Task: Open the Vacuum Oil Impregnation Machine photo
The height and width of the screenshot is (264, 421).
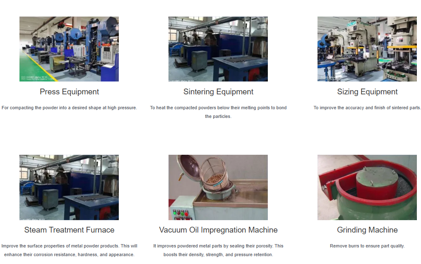Action: [x=218, y=187]
